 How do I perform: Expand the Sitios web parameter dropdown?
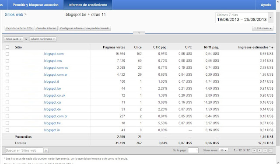(14, 39)
